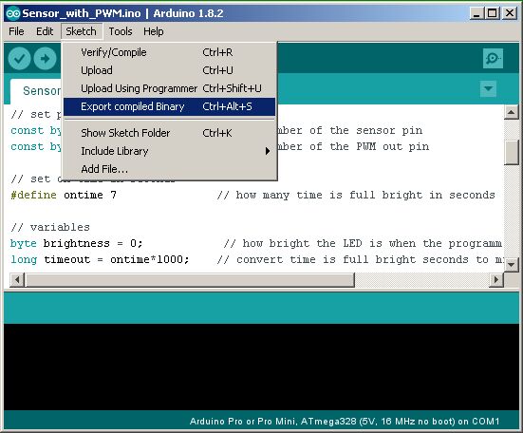The image size is (523, 433).
Task: Click the vertical scrollbar down arrow
Action: 511,265
